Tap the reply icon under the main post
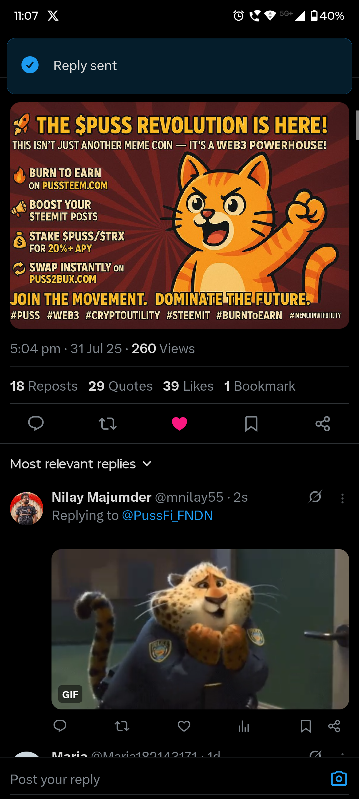359x799 pixels. pos(36,423)
